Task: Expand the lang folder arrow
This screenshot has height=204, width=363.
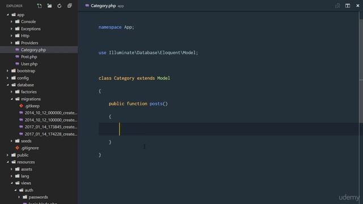Action: coord(11,176)
